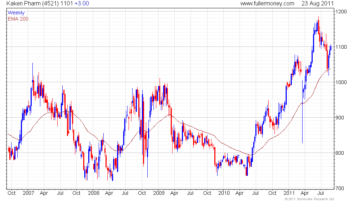Click the 'Apr' label just before 2011's 'Jul'

point(305,193)
